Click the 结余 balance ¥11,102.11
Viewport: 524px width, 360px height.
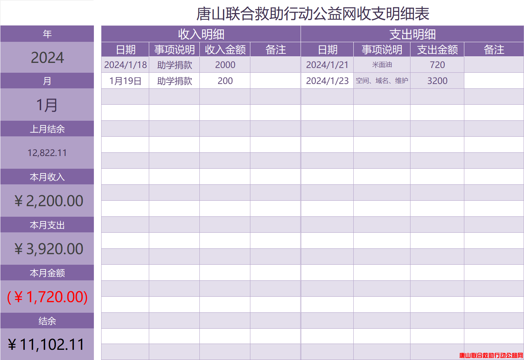tap(47, 344)
